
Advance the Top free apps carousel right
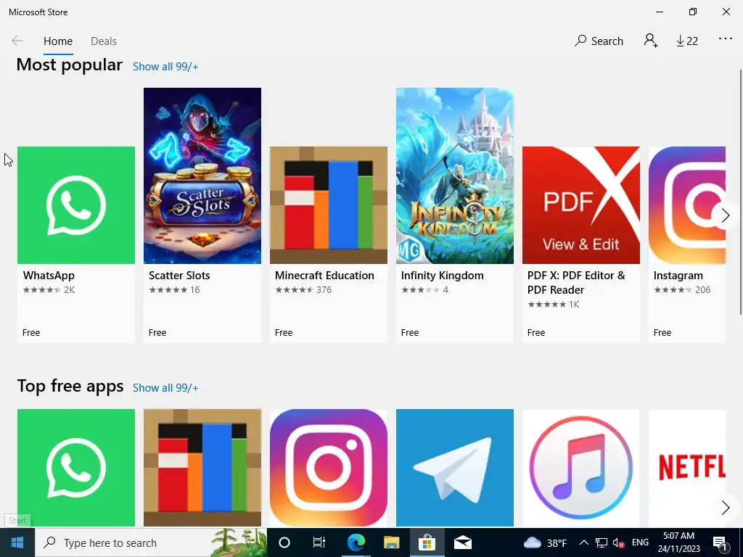point(725,507)
